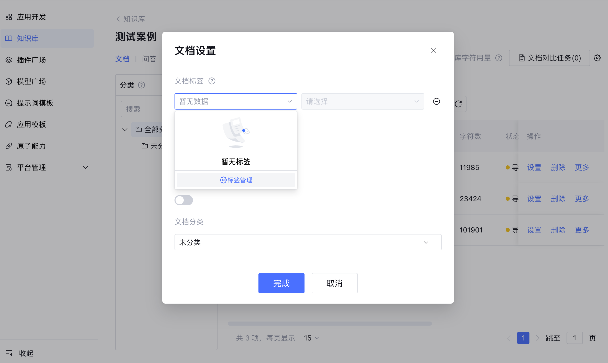Toggle the switch above 文档分类
The height and width of the screenshot is (363, 608).
click(x=184, y=200)
